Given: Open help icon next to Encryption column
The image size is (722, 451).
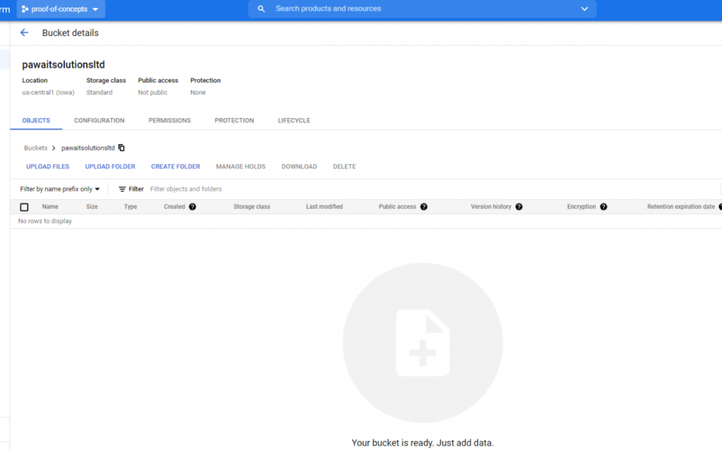Looking at the screenshot, I should [x=604, y=206].
